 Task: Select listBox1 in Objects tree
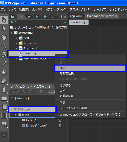click(x=31, y=120)
